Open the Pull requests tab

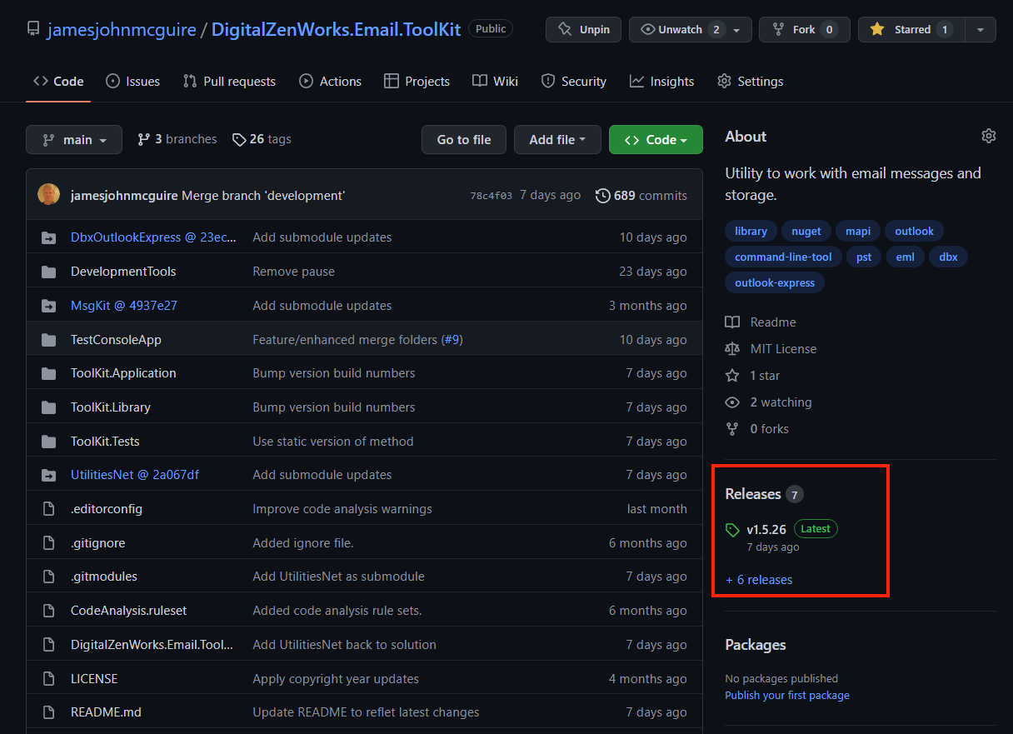[x=229, y=81]
